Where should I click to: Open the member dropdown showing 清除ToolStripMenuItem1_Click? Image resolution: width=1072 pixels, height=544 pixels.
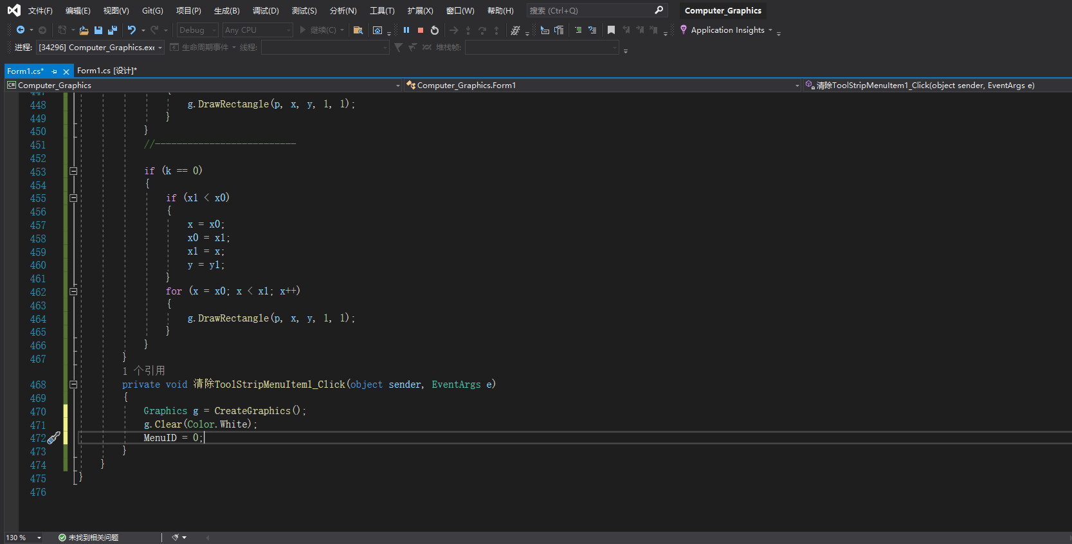coord(937,86)
